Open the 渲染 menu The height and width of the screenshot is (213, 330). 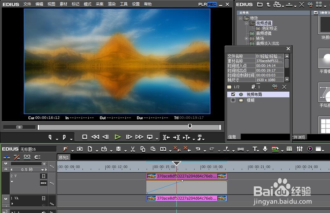point(112,4)
